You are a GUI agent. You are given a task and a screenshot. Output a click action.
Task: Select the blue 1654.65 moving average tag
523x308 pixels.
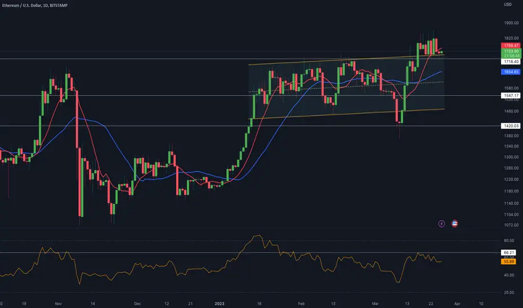[511, 72]
